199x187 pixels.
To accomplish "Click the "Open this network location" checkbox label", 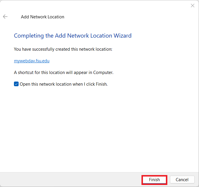I will tap(63, 84).
